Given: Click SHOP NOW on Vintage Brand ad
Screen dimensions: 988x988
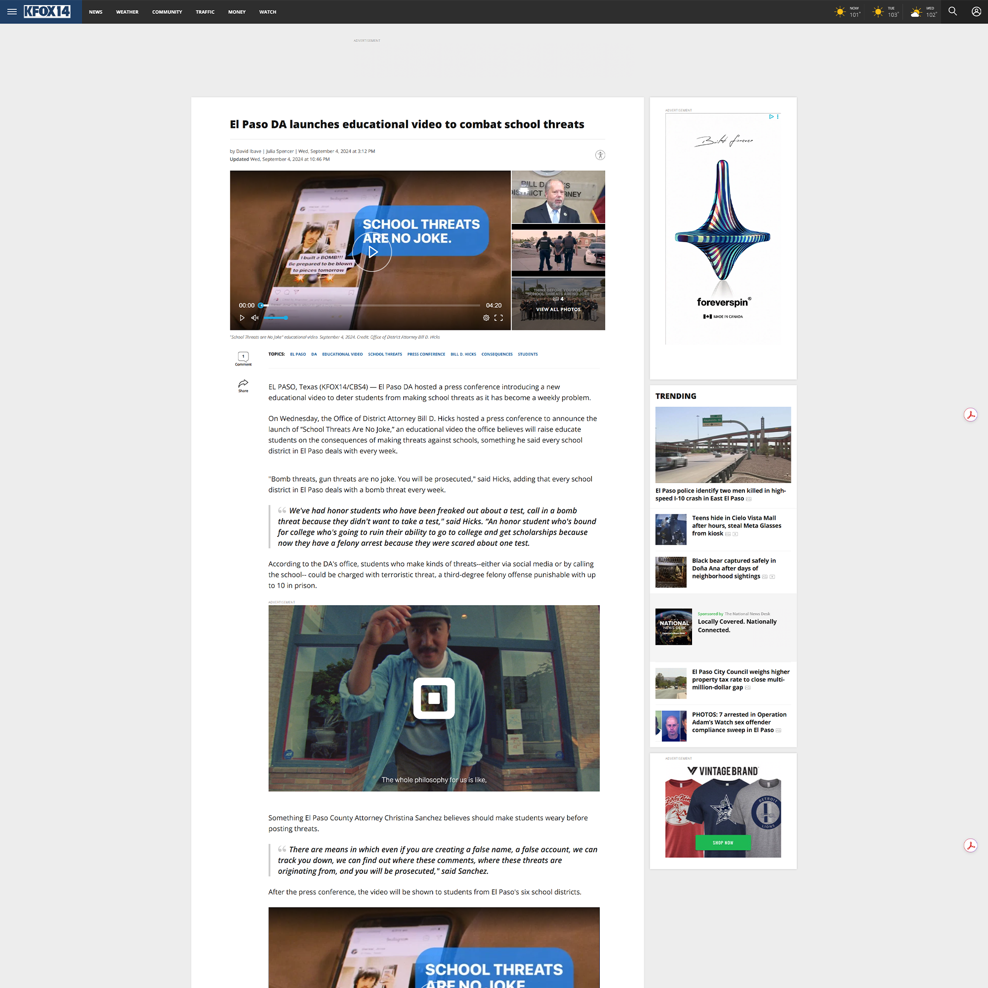Looking at the screenshot, I should point(723,843).
